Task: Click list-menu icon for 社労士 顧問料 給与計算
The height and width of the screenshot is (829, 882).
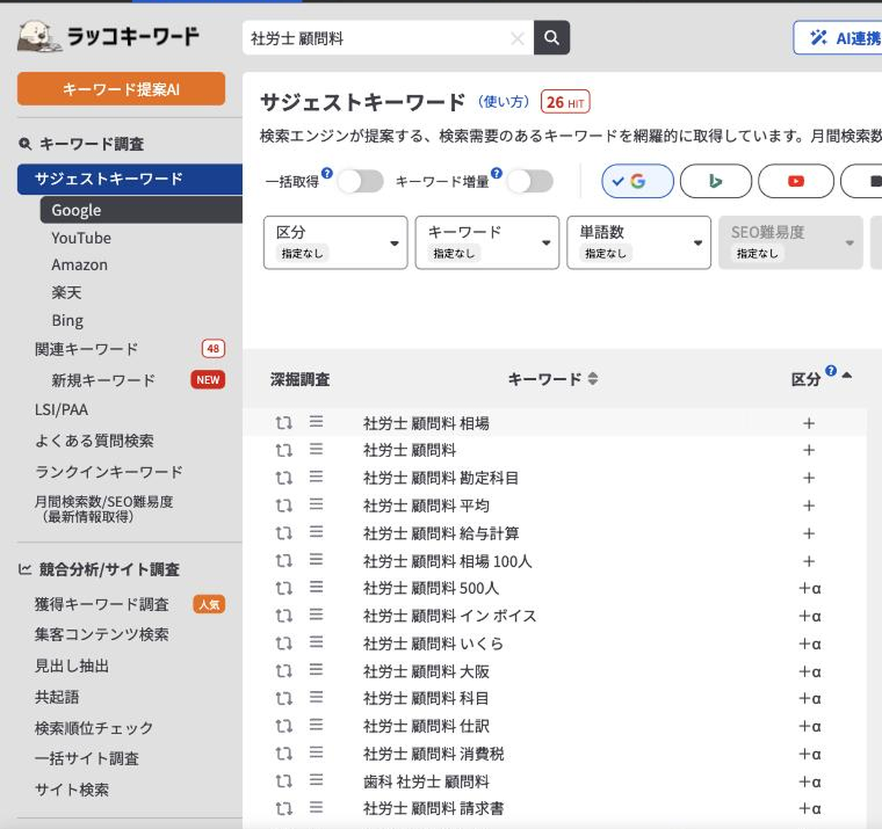Action: [x=316, y=532]
